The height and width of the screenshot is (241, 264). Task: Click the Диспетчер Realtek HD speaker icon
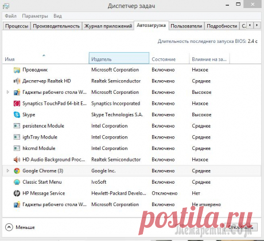point(17,81)
